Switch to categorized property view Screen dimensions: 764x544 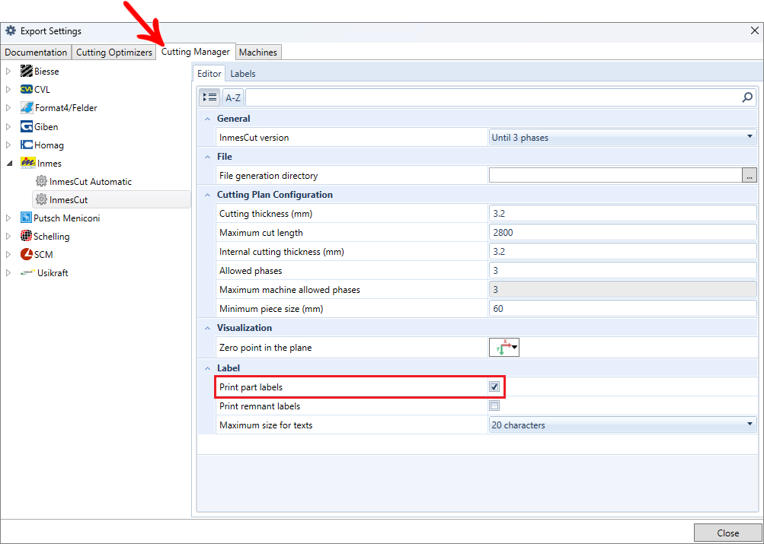pyautogui.click(x=209, y=98)
